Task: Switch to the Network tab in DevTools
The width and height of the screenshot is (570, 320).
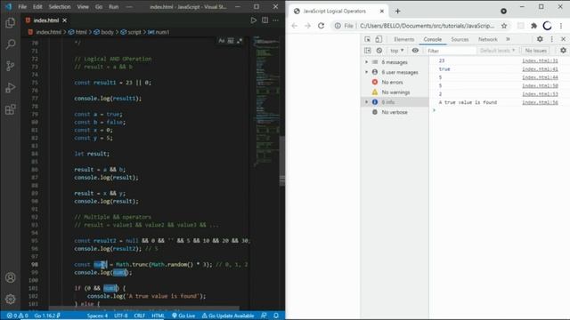Action: click(x=487, y=39)
